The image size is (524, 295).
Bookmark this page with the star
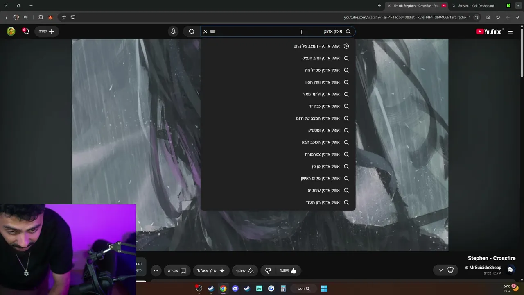coord(64,17)
